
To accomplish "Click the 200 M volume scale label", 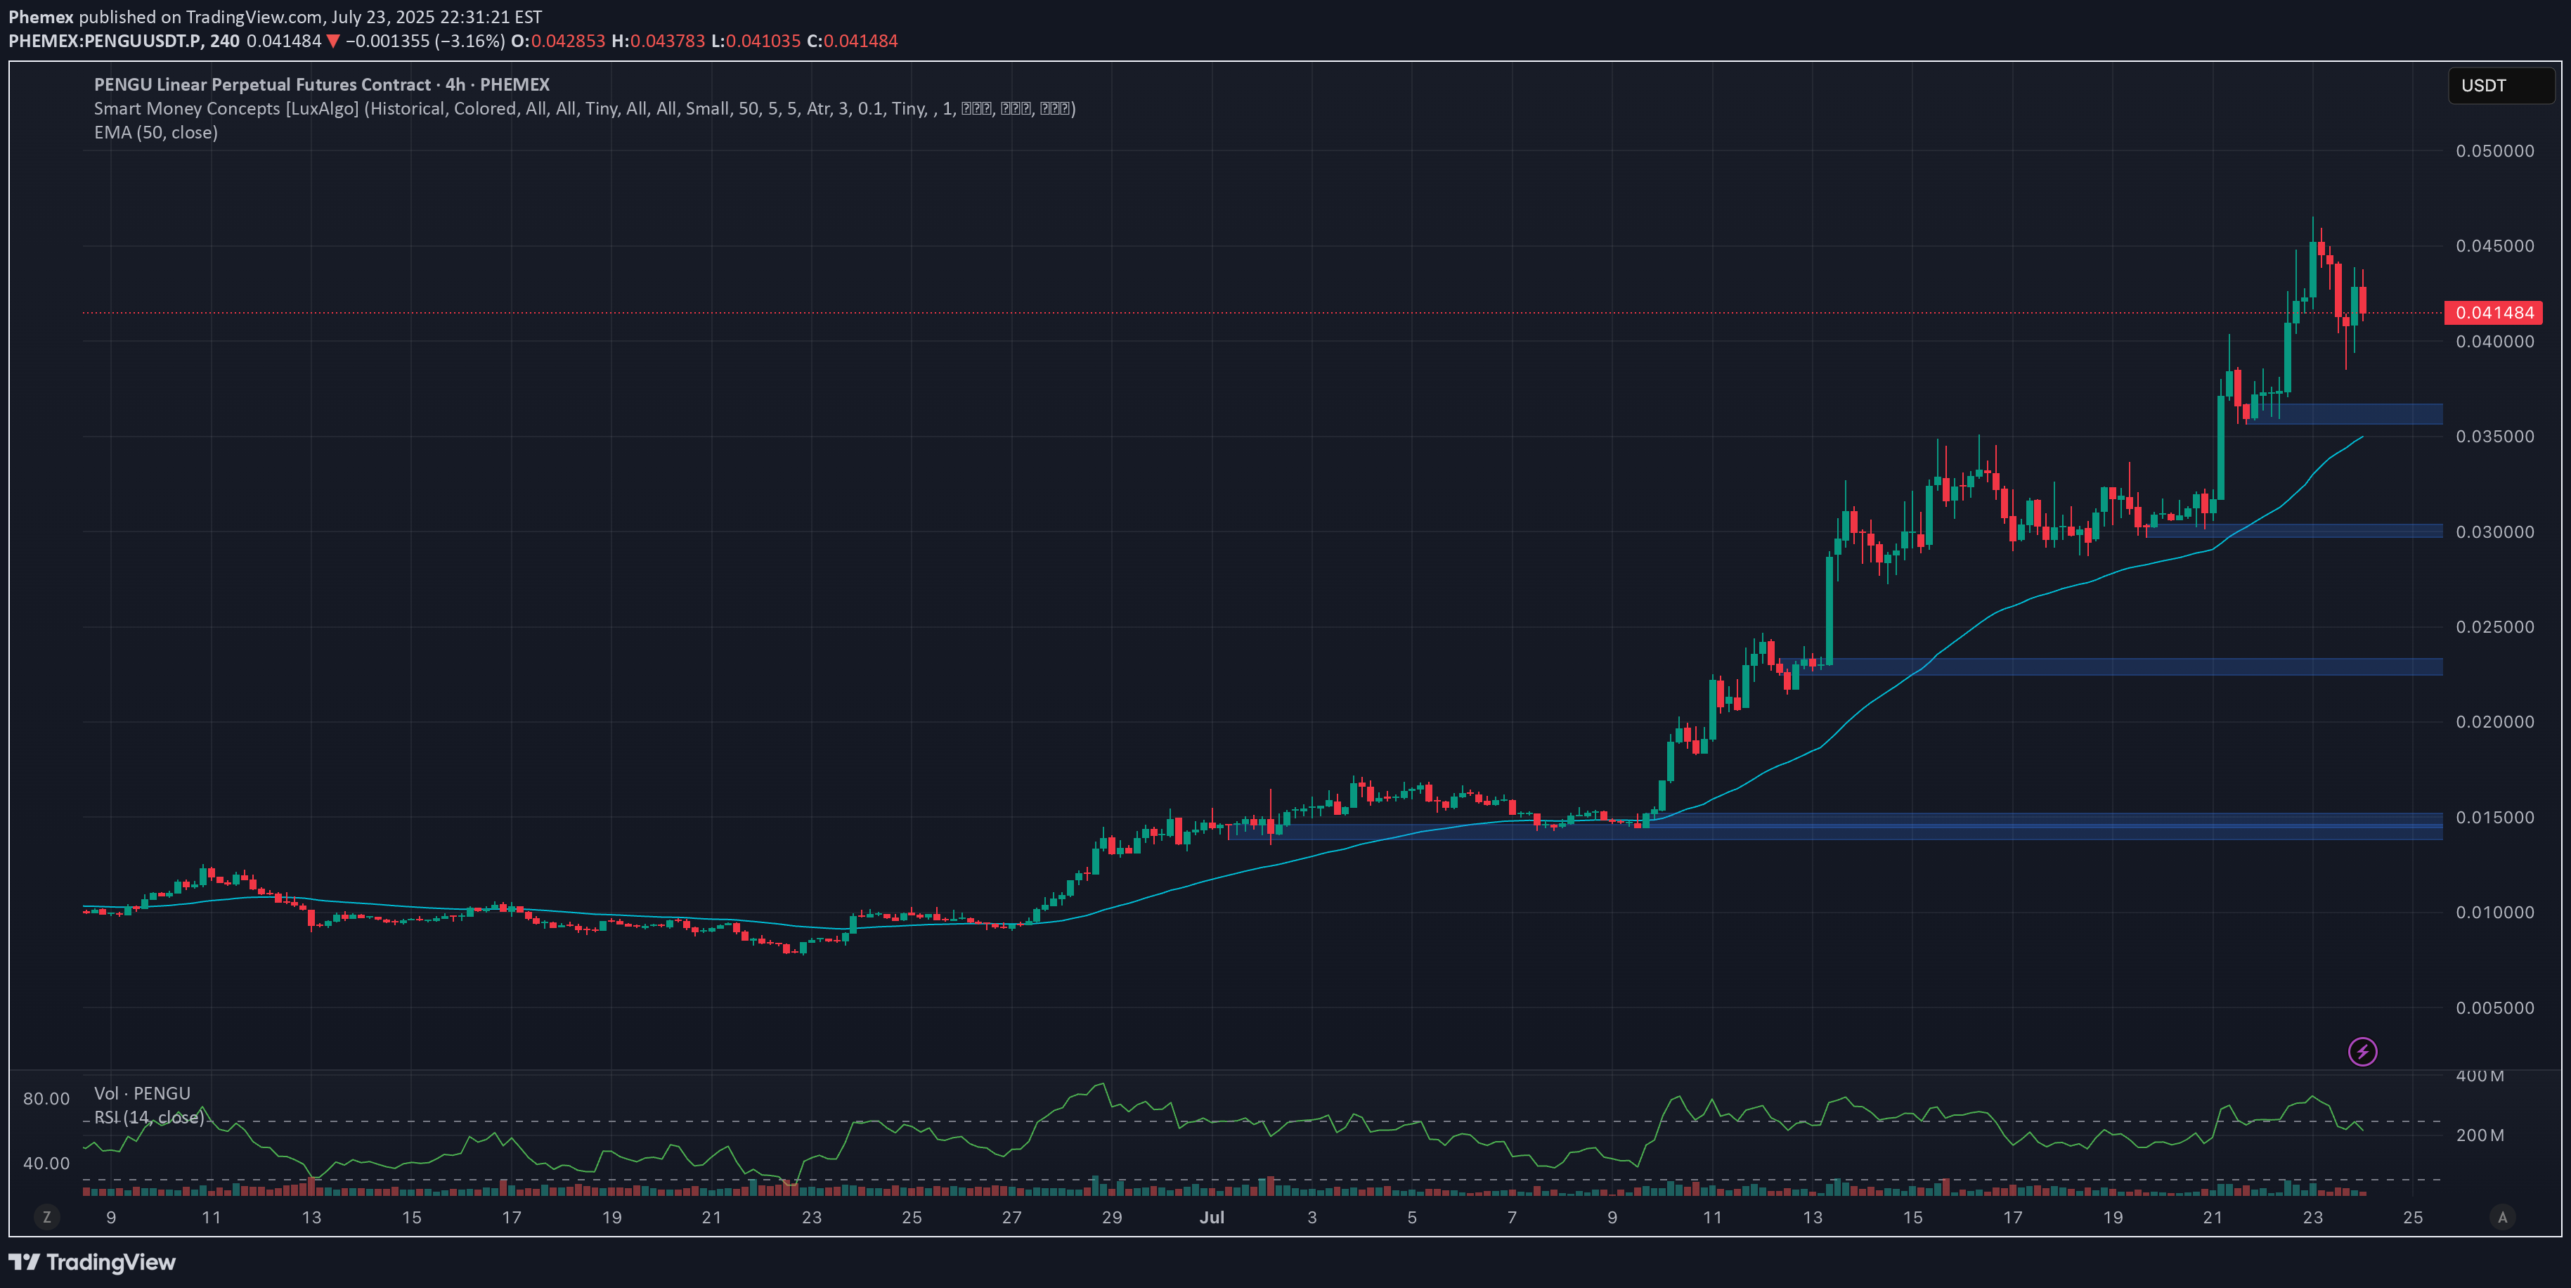I will [2479, 1135].
